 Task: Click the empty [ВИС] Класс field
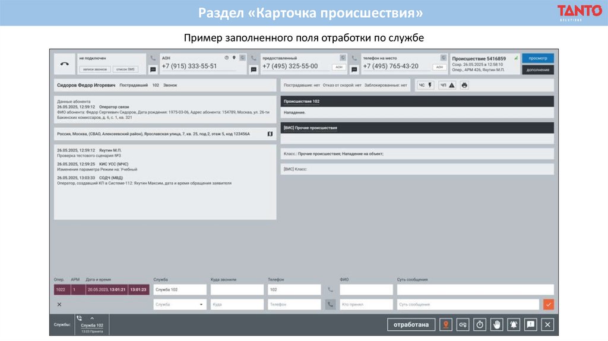[x=417, y=169]
